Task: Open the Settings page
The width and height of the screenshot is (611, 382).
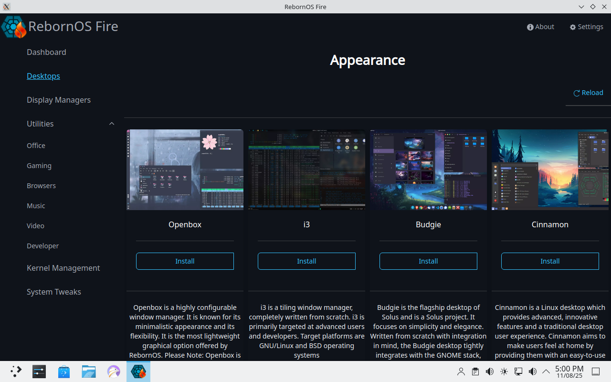Action: click(586, 27)
